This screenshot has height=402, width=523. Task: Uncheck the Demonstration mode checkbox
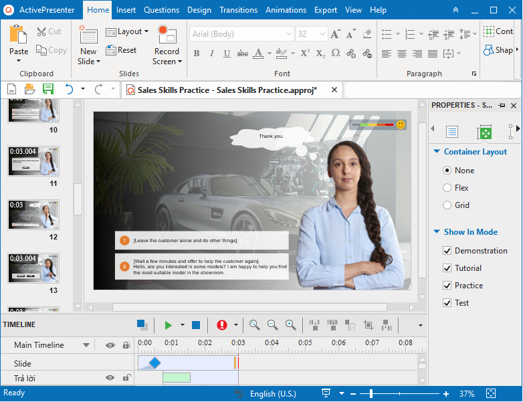pos(447,251)
